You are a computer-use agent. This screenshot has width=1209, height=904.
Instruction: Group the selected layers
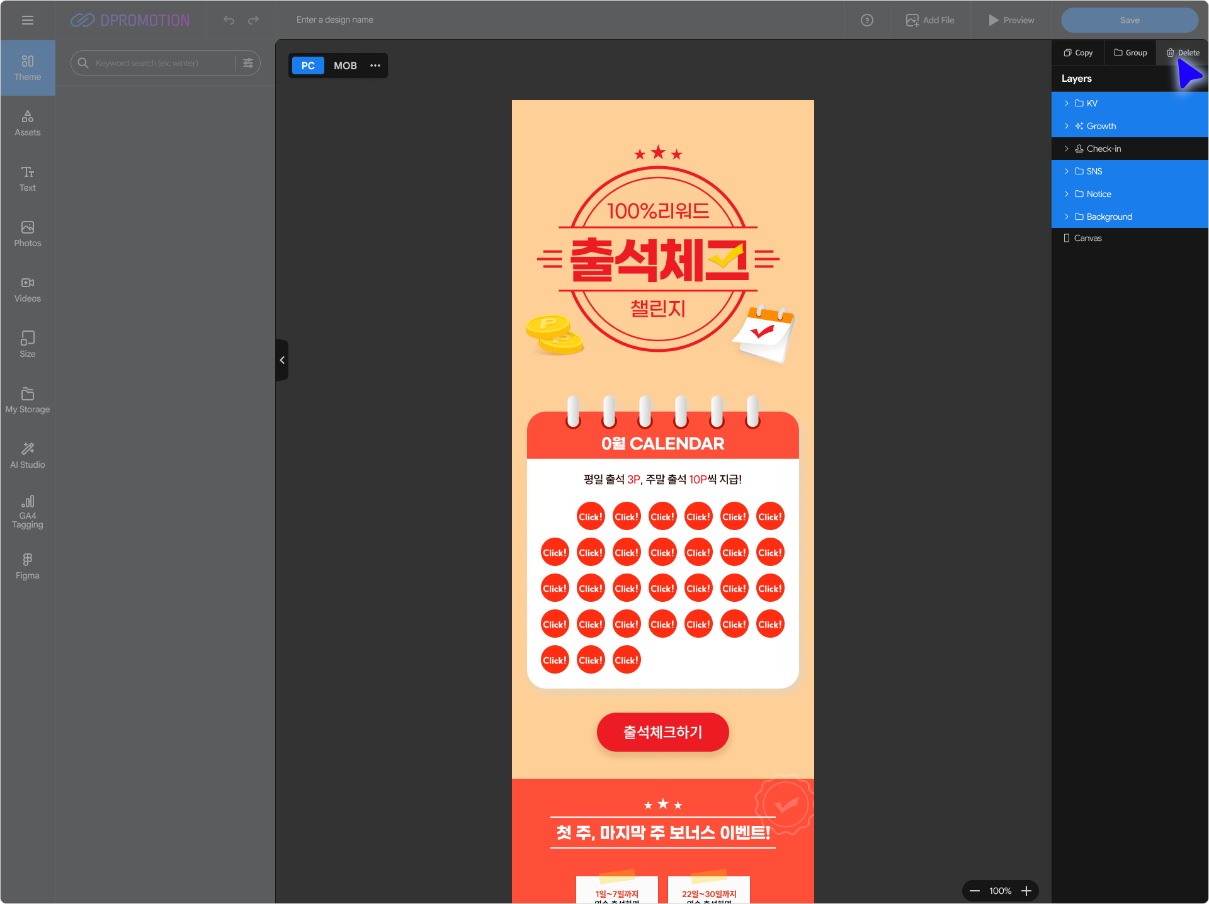click(1130, 53)
